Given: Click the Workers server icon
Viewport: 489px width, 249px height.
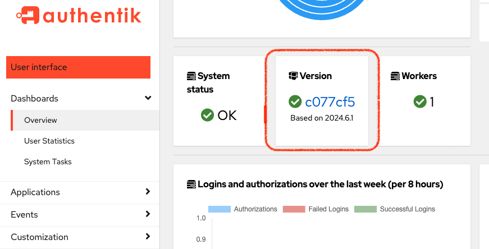Looking at the screenshot, I should click(396, 76).
